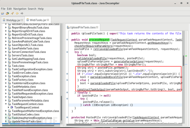Screen dimensions: 190x128
Task: Expand UpdateThemeTask.class tree node
Action: (x=6, y=121)
